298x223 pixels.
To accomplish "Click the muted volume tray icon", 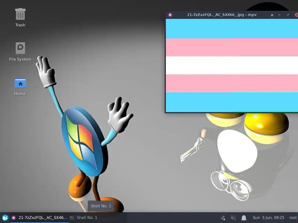I will coord(233,218).
